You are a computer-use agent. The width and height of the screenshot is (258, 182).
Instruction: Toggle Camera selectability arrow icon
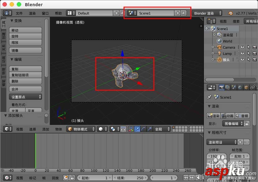point(249,47)
